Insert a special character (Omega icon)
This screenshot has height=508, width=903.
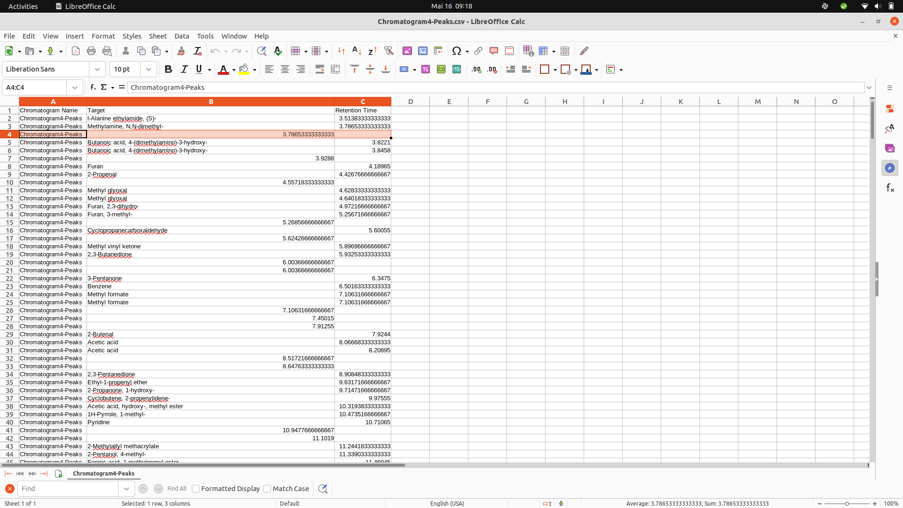(x=457, y=51)
